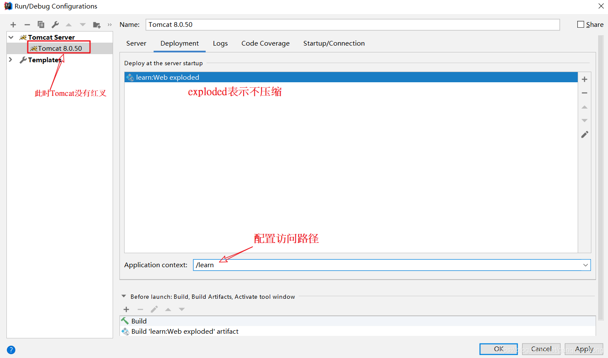The width and height of the screenshot is (608, 358).
Task: Show more toolbar actions chevron
Action: pyautogui.click(x=110, y=25)
